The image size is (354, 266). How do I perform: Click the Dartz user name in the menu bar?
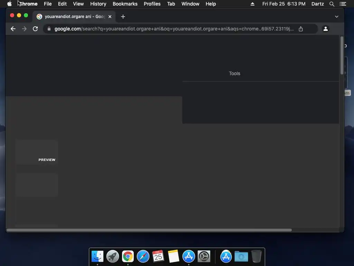pos(318,4)
